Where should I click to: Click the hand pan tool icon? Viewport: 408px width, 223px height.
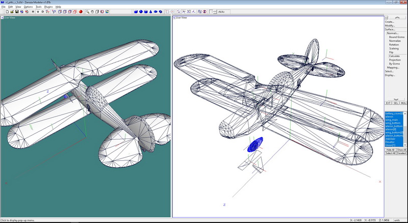click(93, 11)
